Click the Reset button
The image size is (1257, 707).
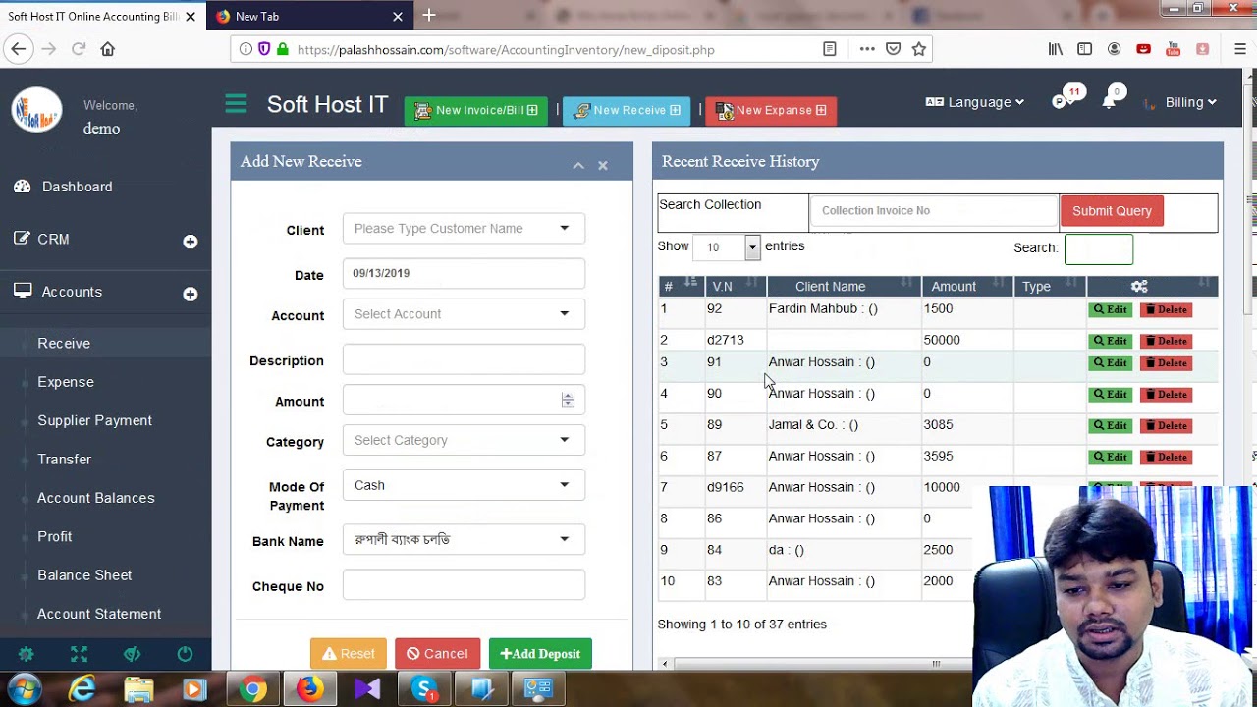click(349, 654)
